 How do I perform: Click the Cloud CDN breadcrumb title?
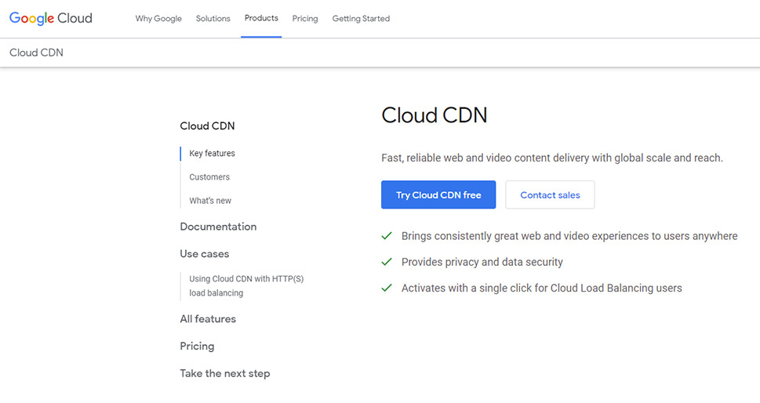[x=36, y=53]
